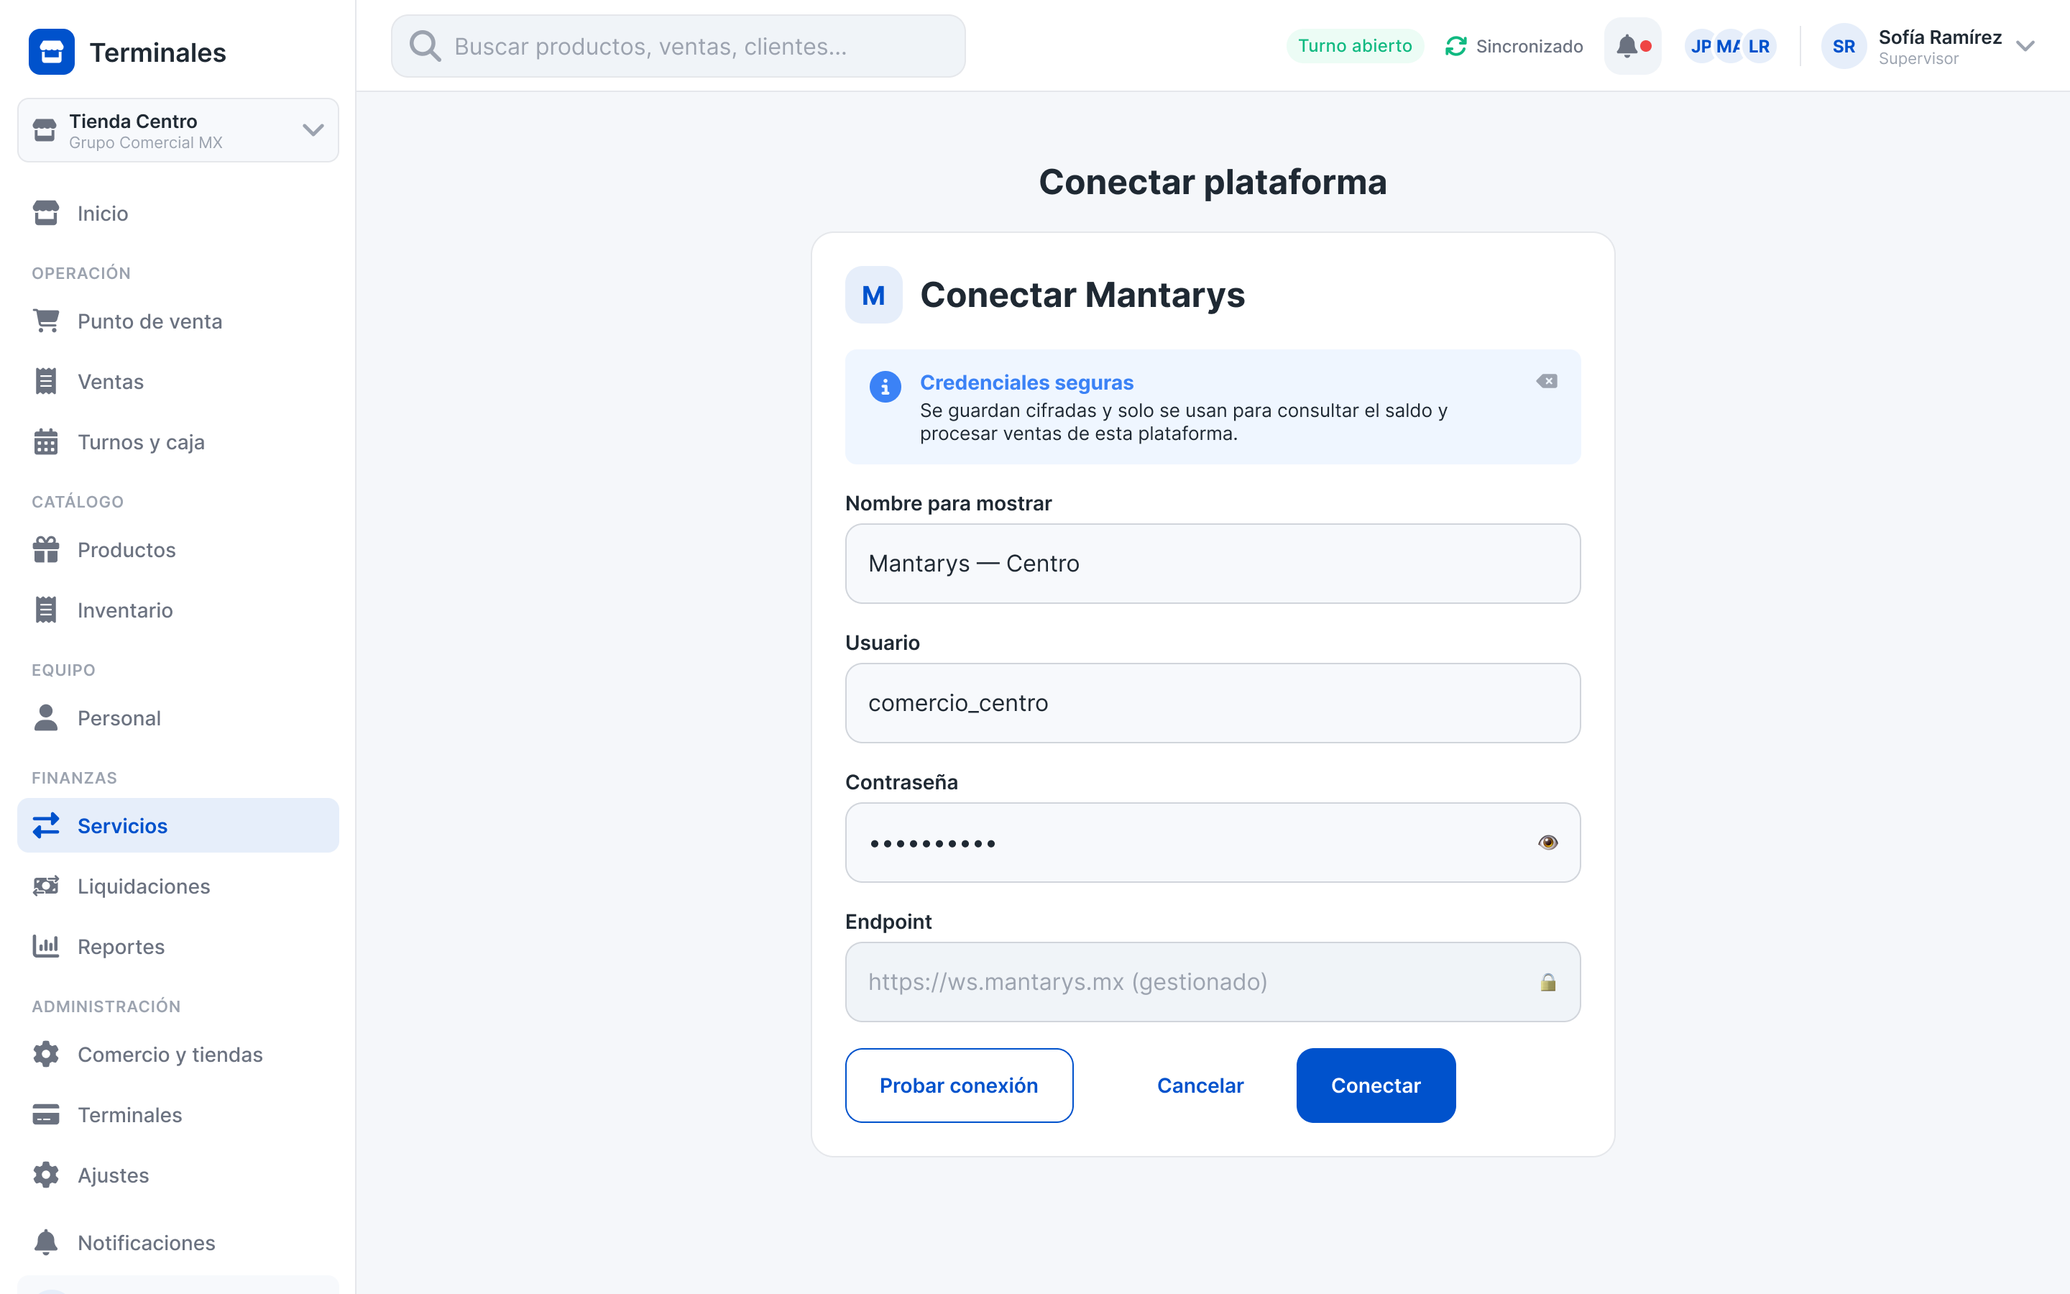Open the Sofía Ramírez user menu chevron
Image resolution: width=2070 pixels, height=1294 pixels.
tap(2025, 46)
